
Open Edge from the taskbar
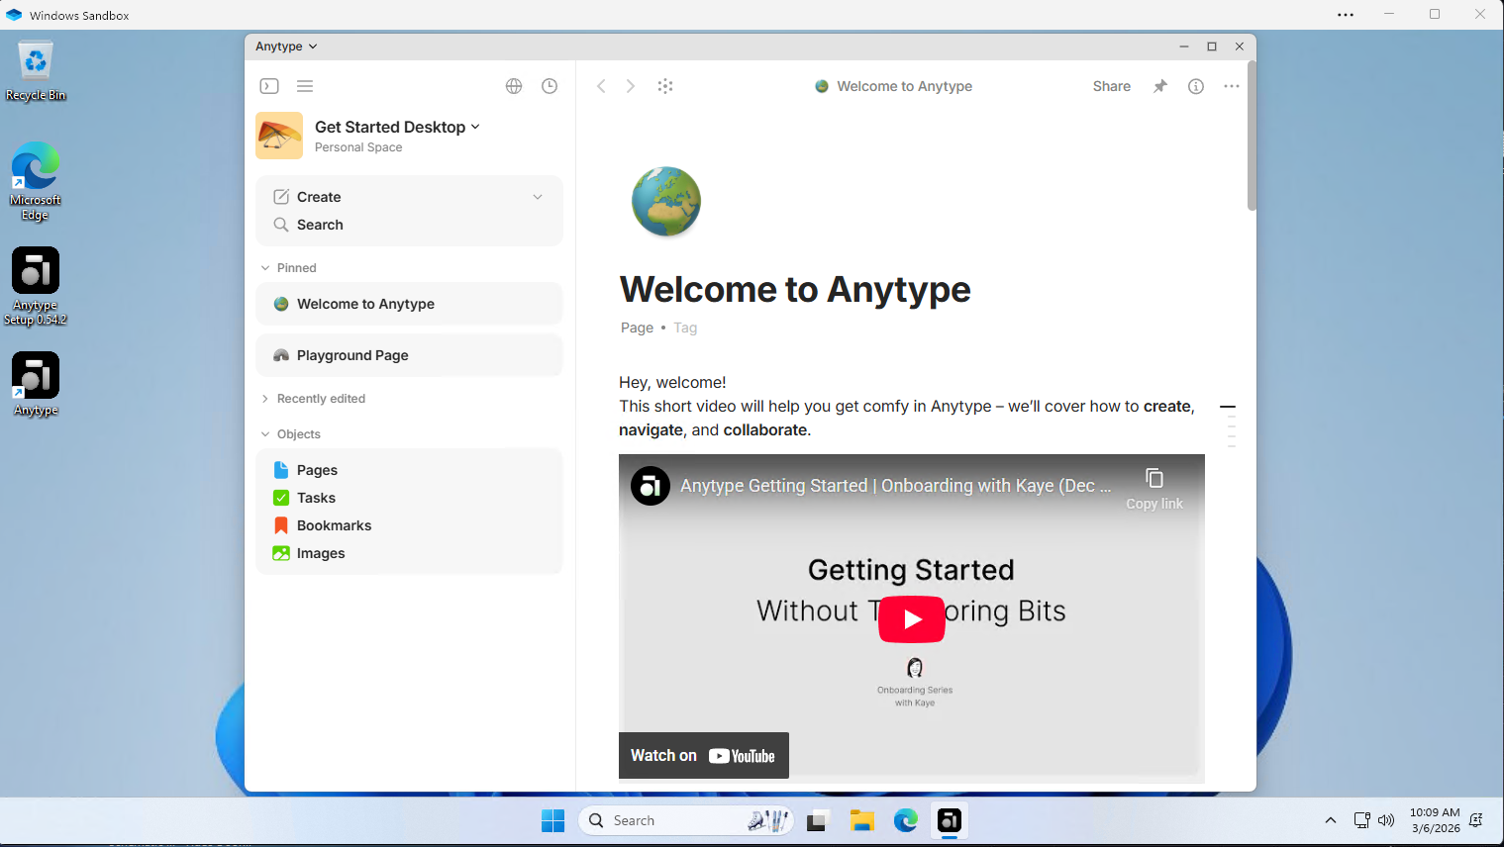[x=906, y=820]
